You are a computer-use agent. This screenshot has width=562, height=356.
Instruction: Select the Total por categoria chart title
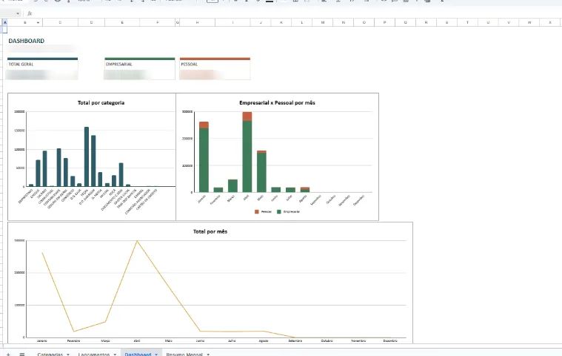pyautogui.click(x=101, y=102)
